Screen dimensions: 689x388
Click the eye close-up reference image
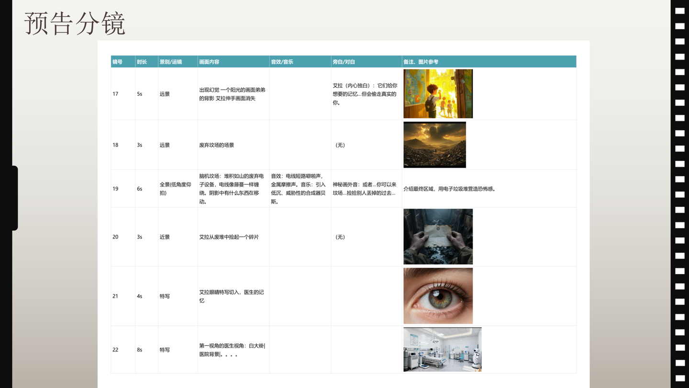438,296
